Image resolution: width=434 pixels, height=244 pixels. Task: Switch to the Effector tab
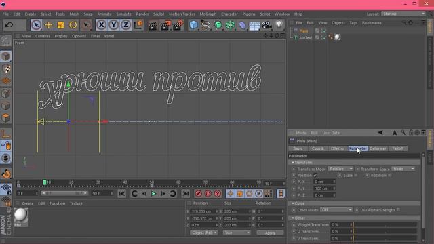click(x=338, y=148)
